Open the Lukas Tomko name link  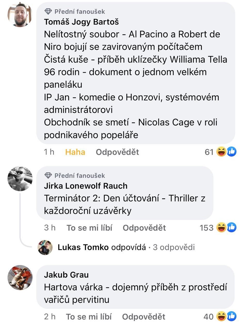(x=83, y=247)
